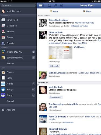The image size is (101, 135).
Task: Open notifications globe icon in header
Action: coord(61,5)
